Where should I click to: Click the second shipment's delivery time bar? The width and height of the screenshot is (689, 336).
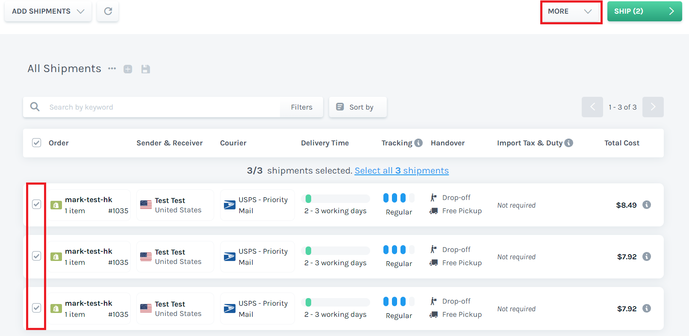point(336,250)
